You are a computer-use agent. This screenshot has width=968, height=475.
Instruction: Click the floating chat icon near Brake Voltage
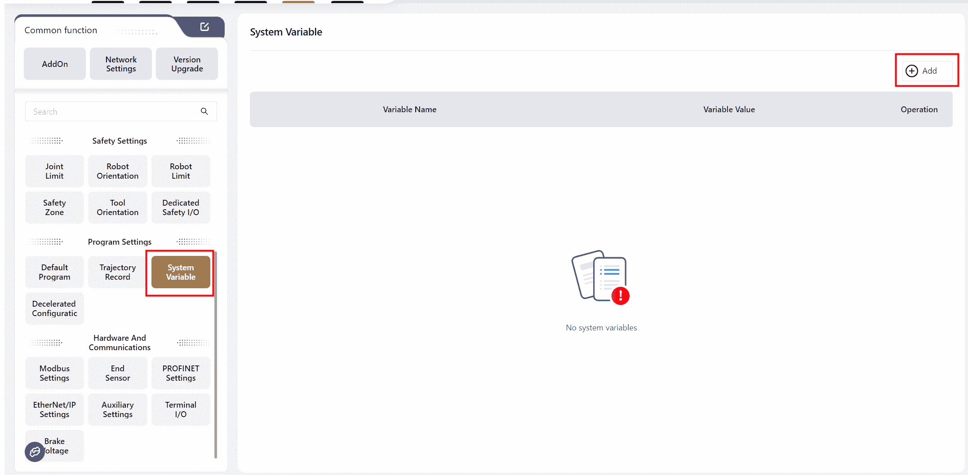(x=35, y=452)
